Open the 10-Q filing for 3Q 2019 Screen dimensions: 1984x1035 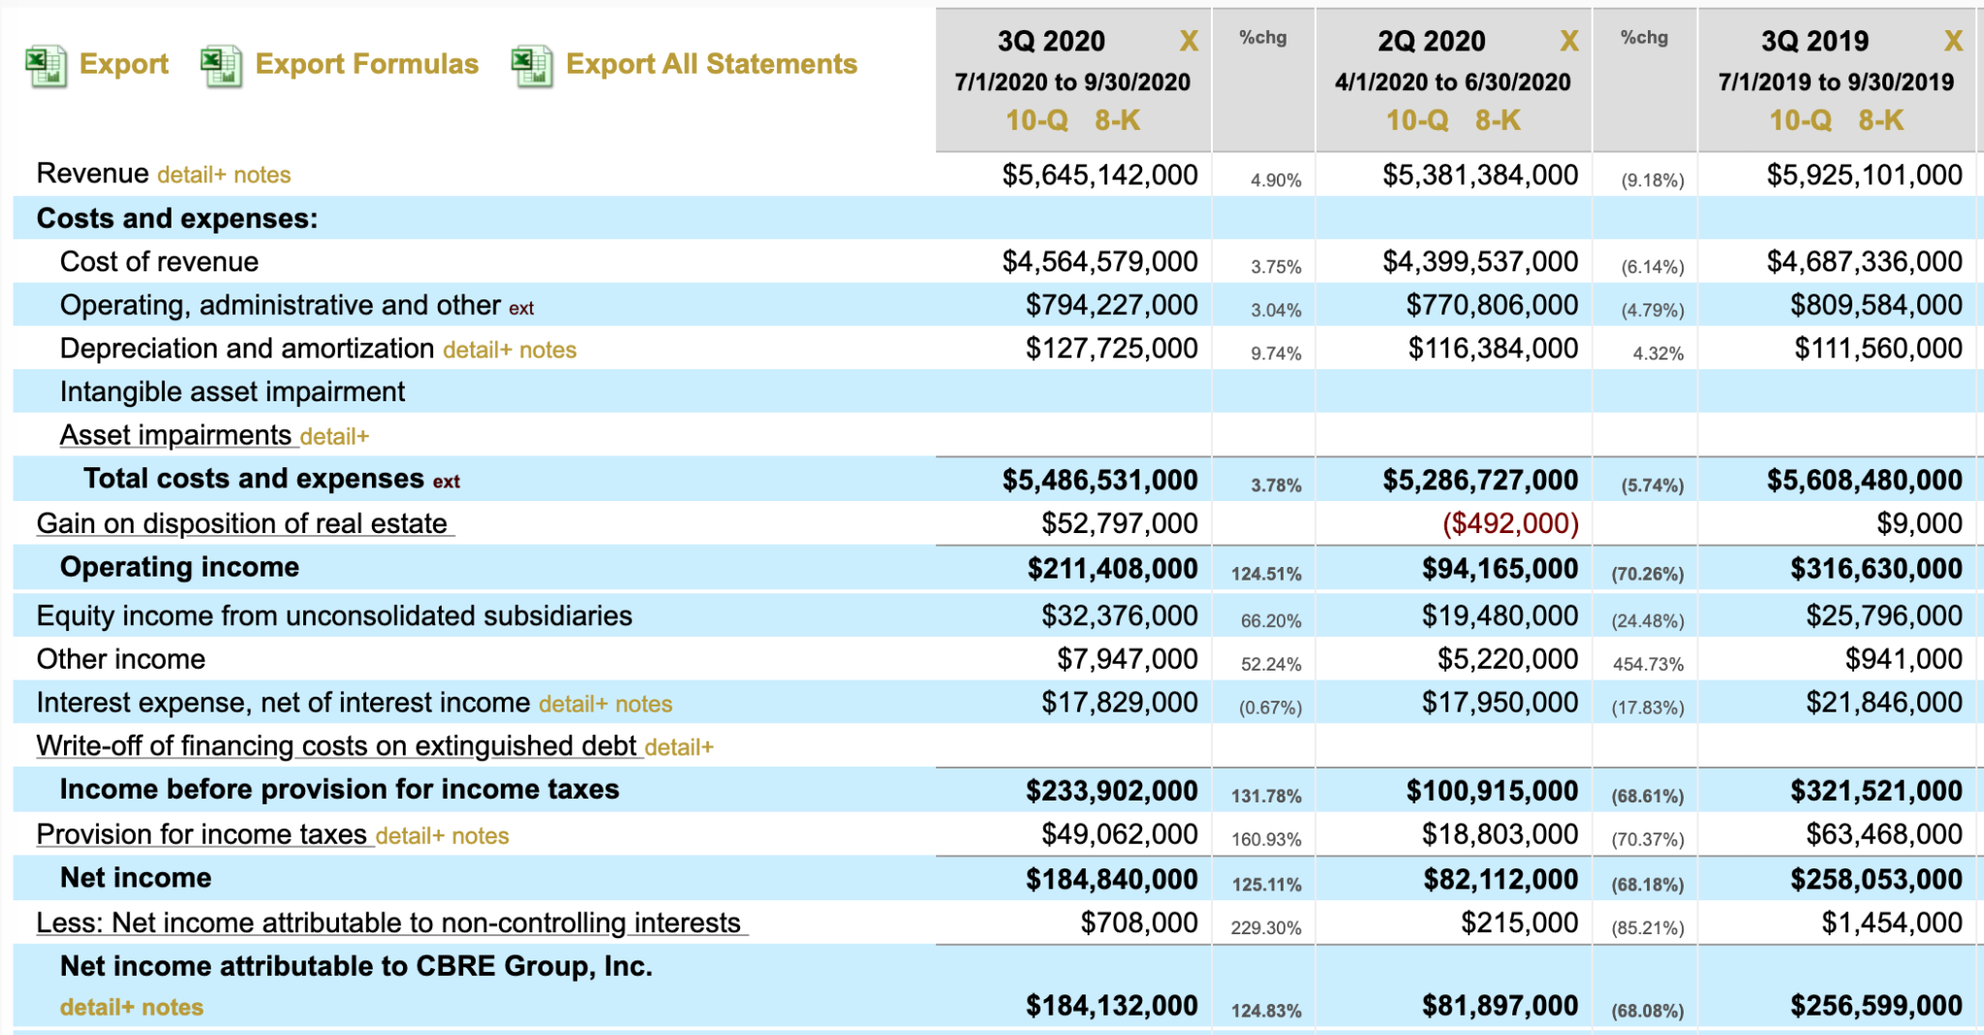pyautogui.click(x=1800, y=120)
